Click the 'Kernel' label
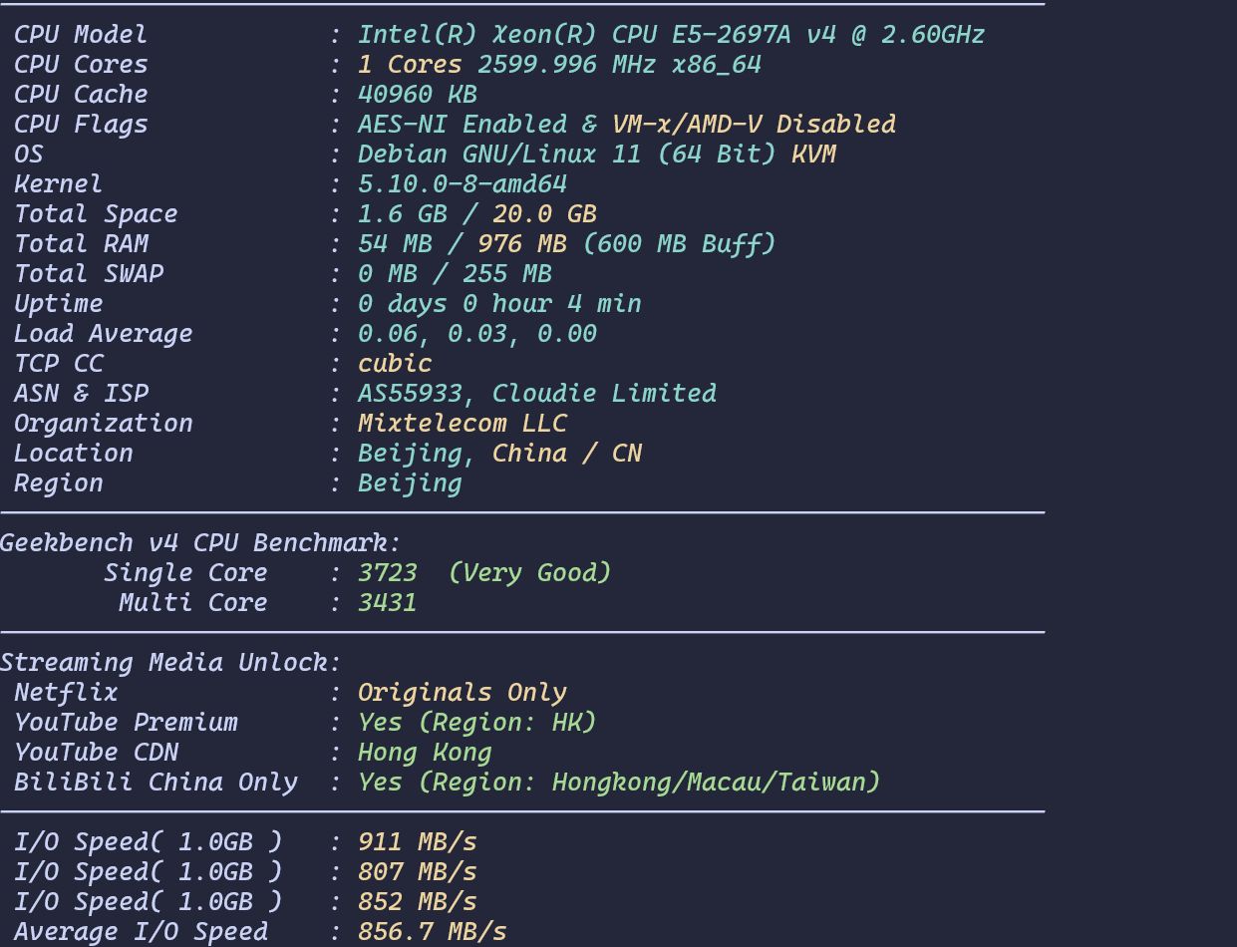Image resolution: width=1237 pixels, height=947 pixels. (58, 184)
